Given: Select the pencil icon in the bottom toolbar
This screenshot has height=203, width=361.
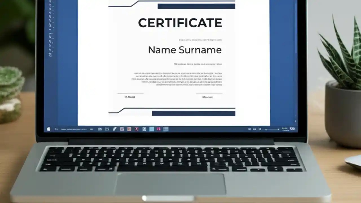Looking at the screenshot, I should 115,129.
